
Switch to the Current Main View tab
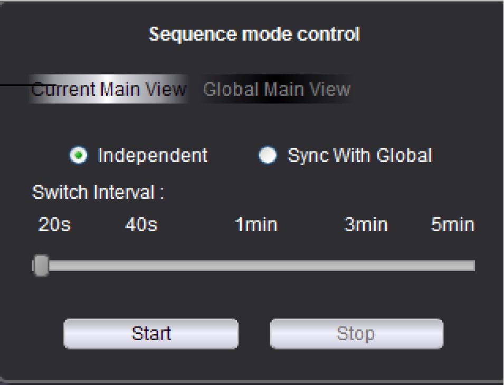(109, 89)
